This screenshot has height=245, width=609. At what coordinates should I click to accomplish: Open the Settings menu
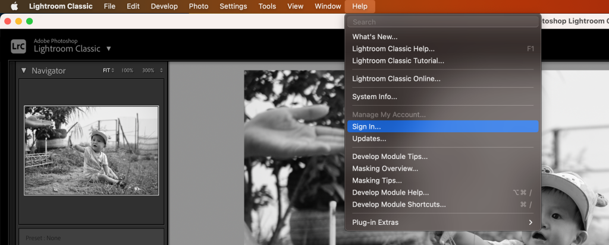233,6
